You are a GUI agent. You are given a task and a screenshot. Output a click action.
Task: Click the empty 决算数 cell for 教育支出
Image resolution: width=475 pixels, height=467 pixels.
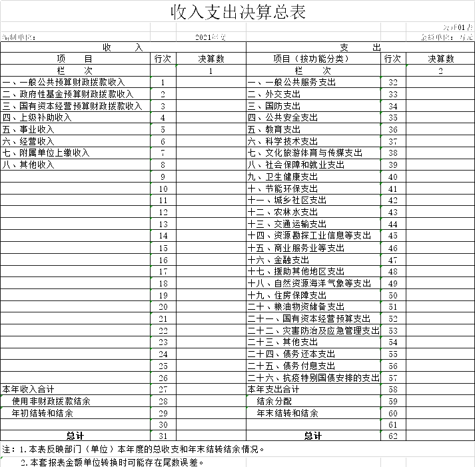pyautogui.click(x=440, y=129)
